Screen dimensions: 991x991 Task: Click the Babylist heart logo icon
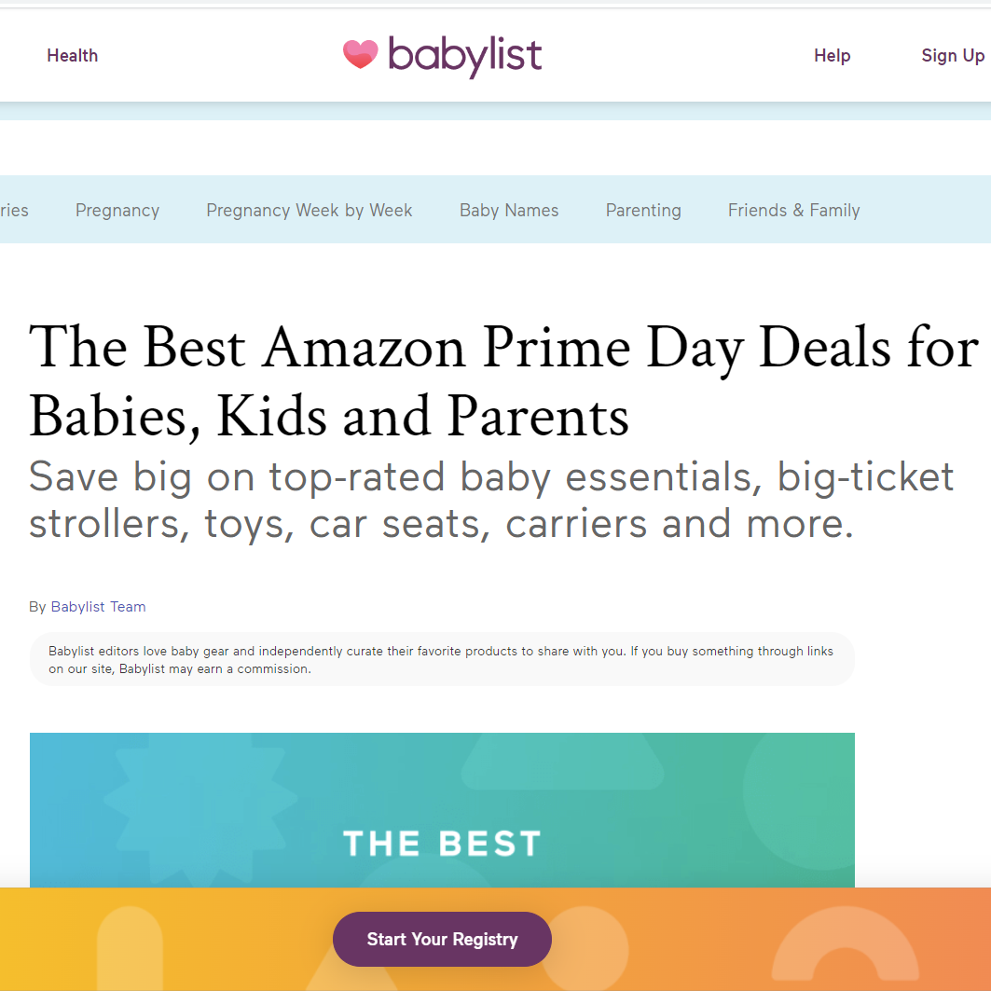click(x=360, y=55)
